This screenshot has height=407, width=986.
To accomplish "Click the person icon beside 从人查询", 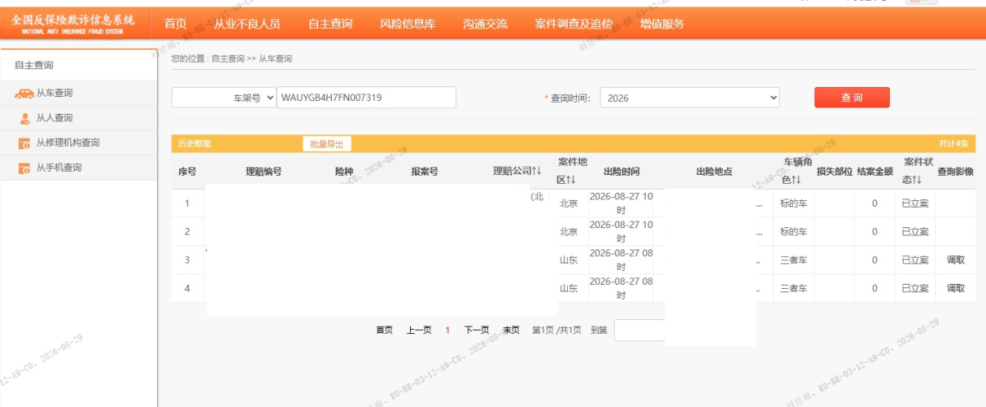I will coord(25,118).
